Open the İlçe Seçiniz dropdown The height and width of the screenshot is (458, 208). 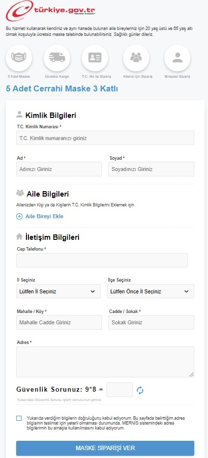coord(151,291)
